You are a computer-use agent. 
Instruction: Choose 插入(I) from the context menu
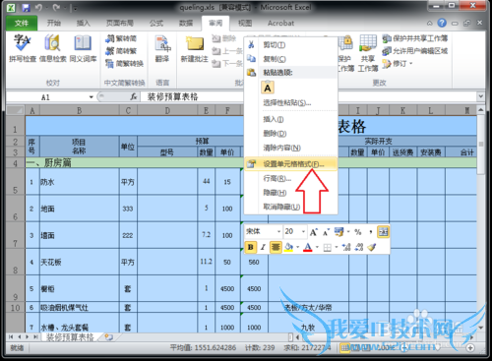(291, 119)
